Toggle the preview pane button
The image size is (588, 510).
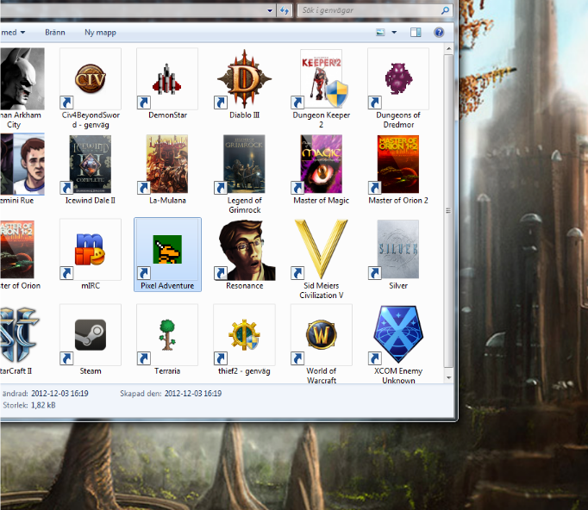[416, 33]
